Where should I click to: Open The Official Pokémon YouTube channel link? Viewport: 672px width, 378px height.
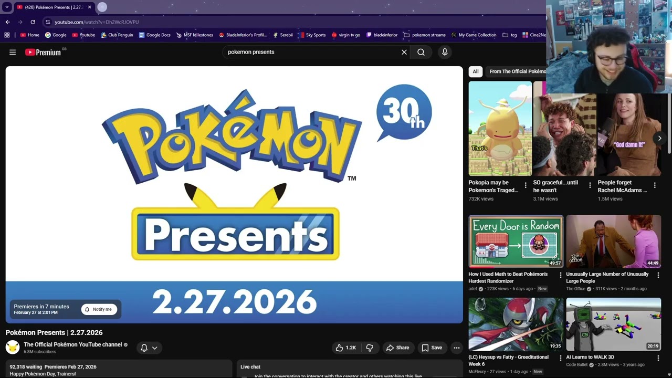72,344
